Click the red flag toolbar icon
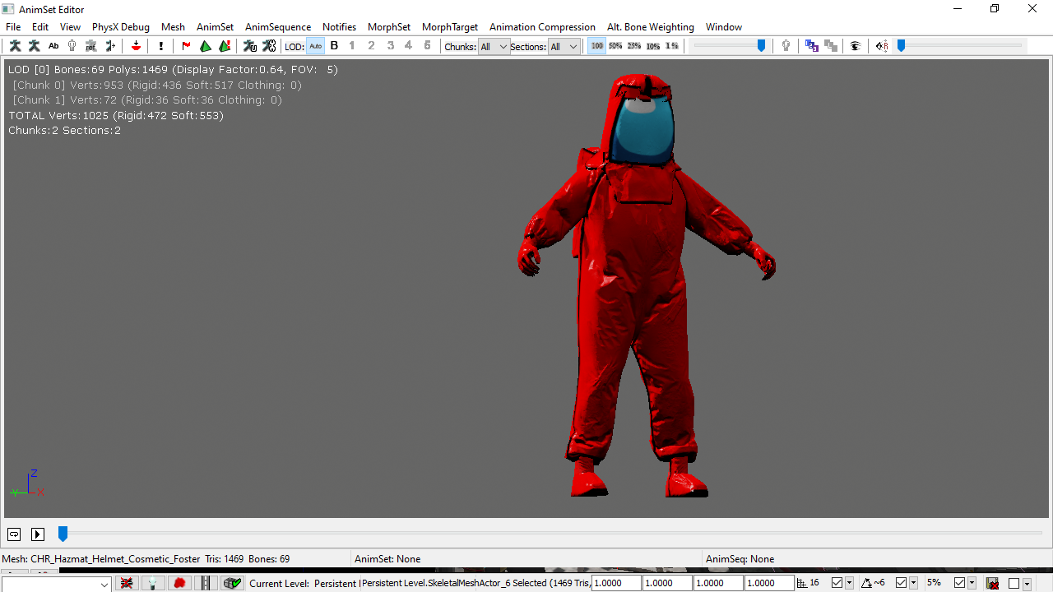The height and width of the screenshot is (592, 1053). click(x=186, y=46)
